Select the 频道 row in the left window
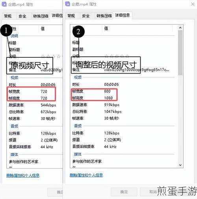197x199 pixels. (x=35, y=140)
